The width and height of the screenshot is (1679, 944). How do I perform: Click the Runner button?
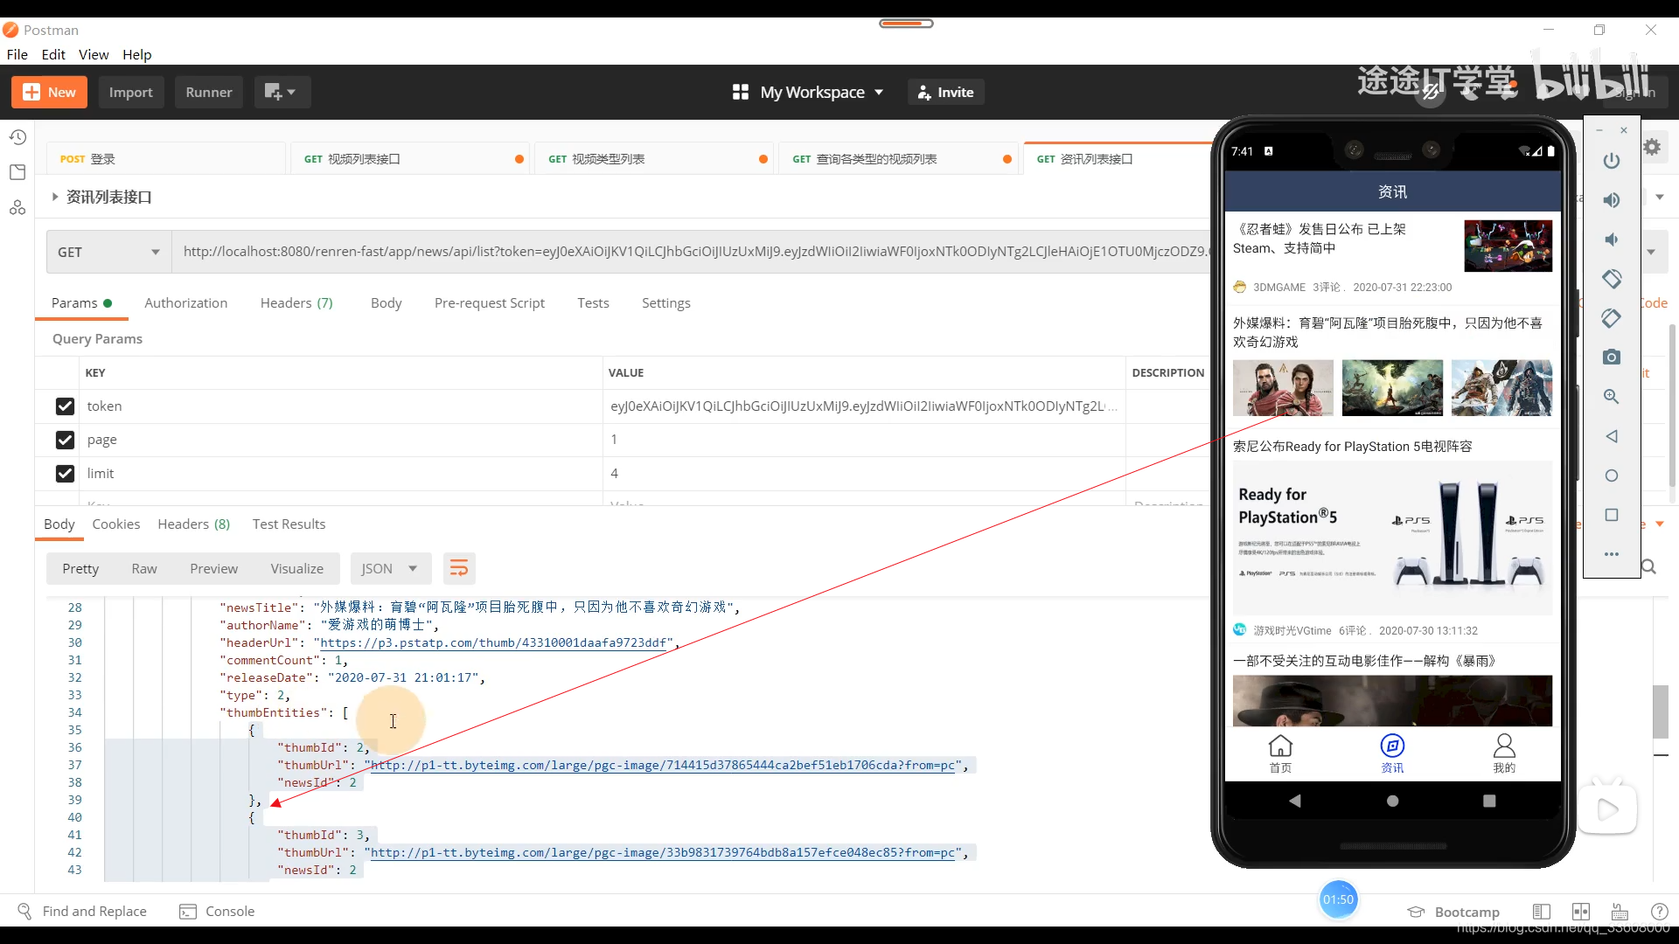click(208, 92)
